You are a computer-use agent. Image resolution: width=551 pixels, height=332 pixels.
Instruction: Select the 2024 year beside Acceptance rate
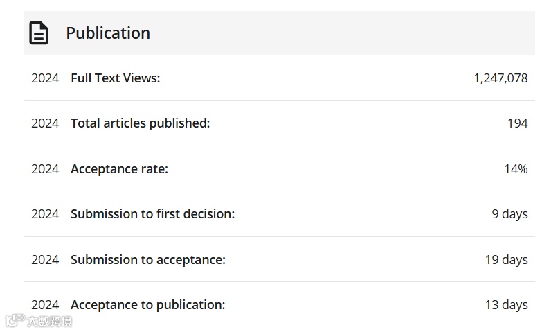point(45,168)
